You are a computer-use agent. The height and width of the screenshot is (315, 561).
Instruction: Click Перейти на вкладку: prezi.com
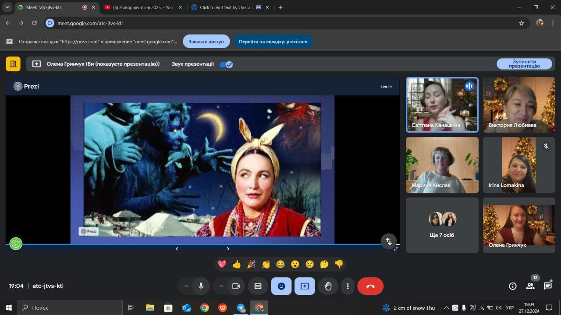click(x=273, y=42)
